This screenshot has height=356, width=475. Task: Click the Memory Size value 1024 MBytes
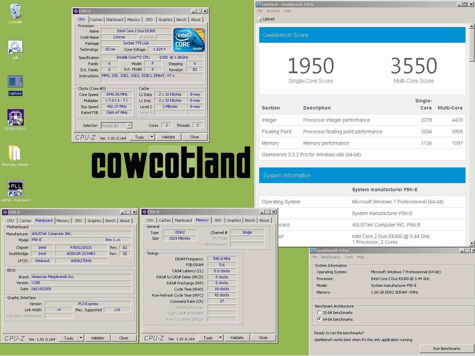(180, 239)
